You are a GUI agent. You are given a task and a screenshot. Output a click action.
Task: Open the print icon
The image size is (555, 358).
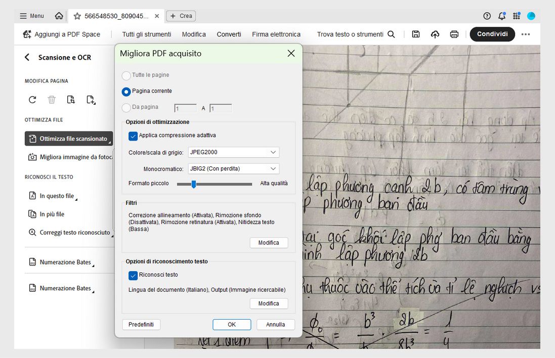[454, 34]
